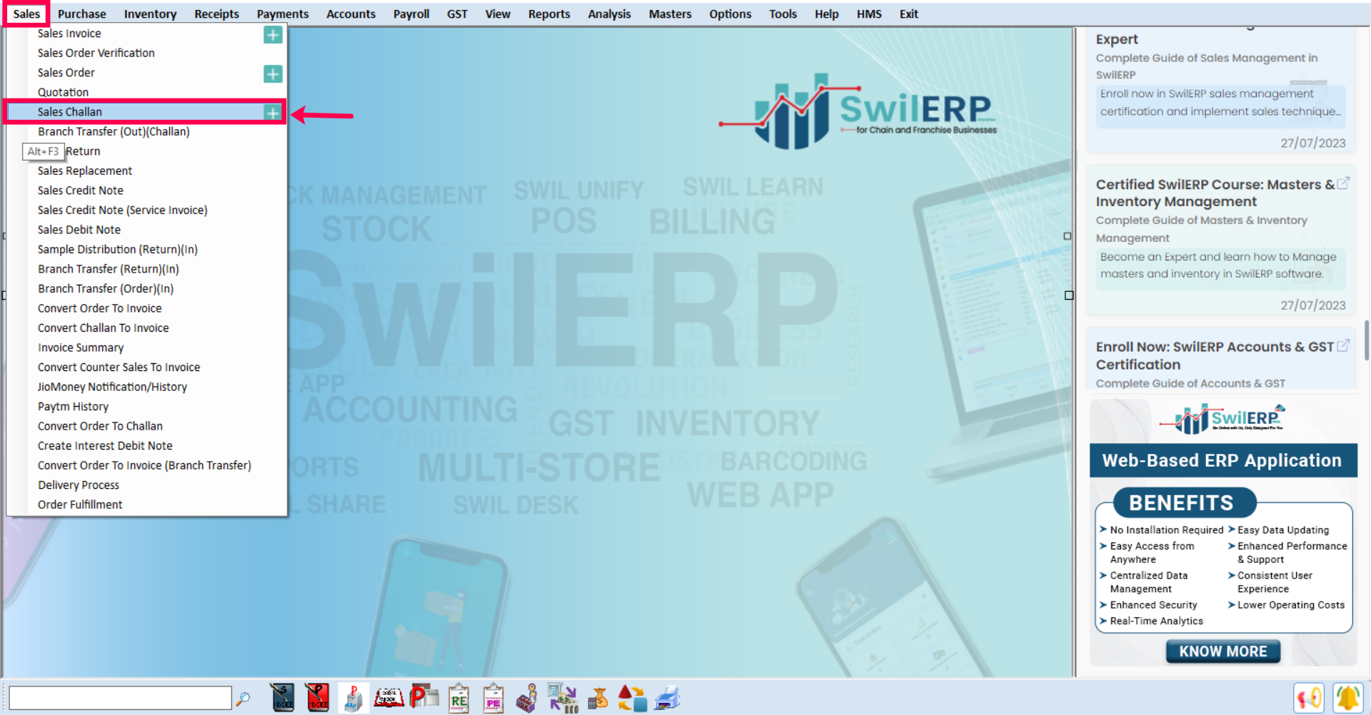
Task: Open the Reports menu
Action: coord(549,14)
